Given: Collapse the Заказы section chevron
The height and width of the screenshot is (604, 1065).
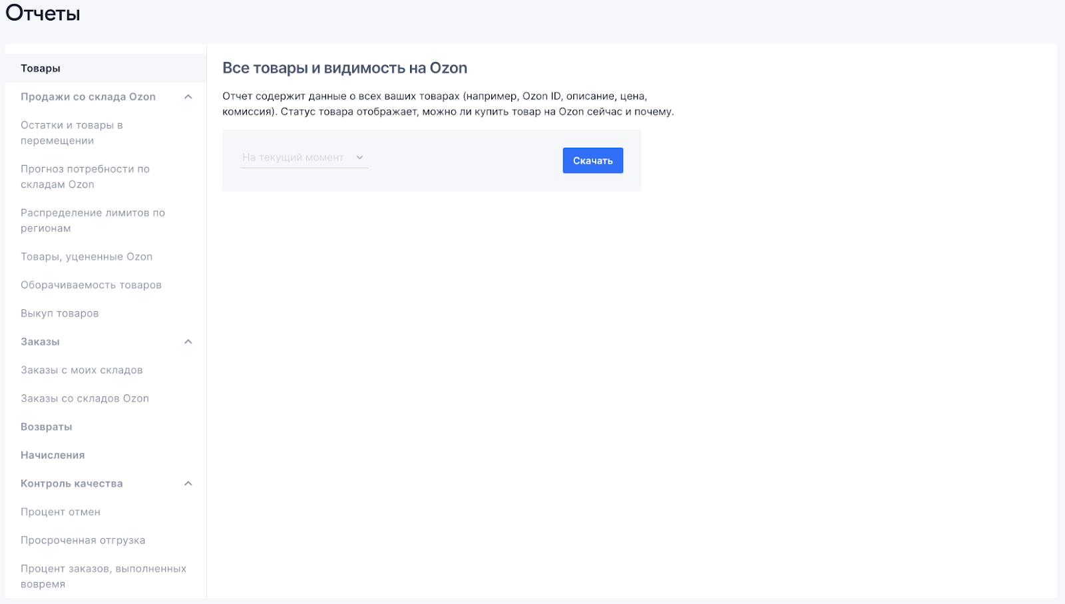Looking at the screenshot, I should coord(188,342).
